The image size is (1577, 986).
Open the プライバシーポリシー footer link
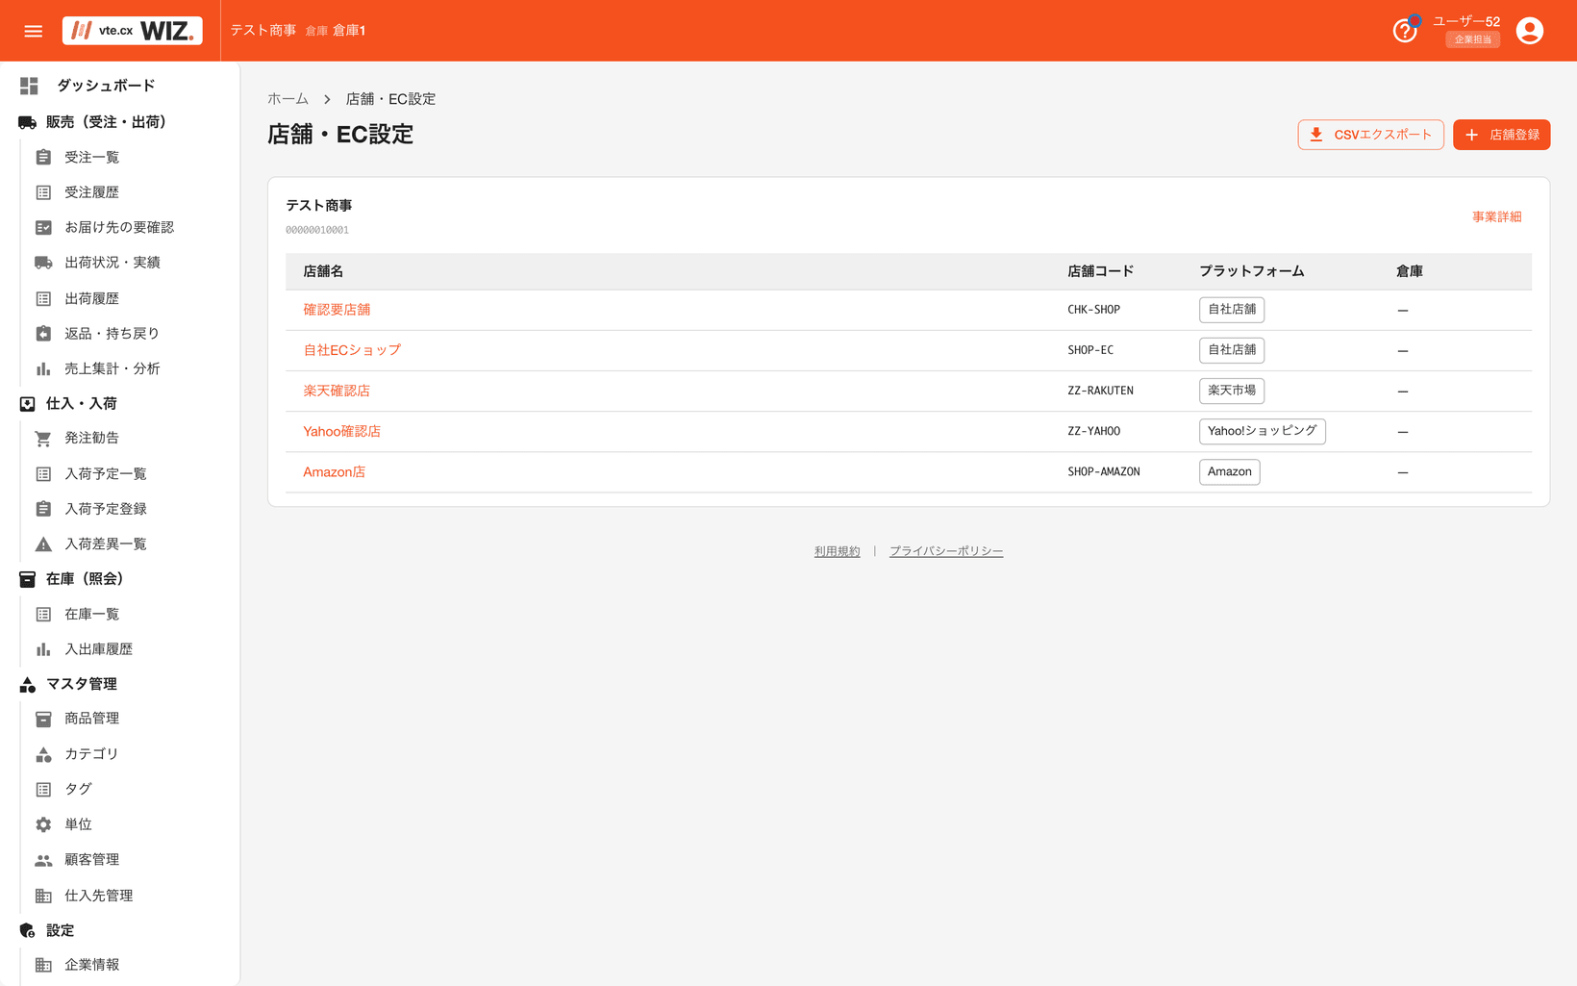(946, 551)
